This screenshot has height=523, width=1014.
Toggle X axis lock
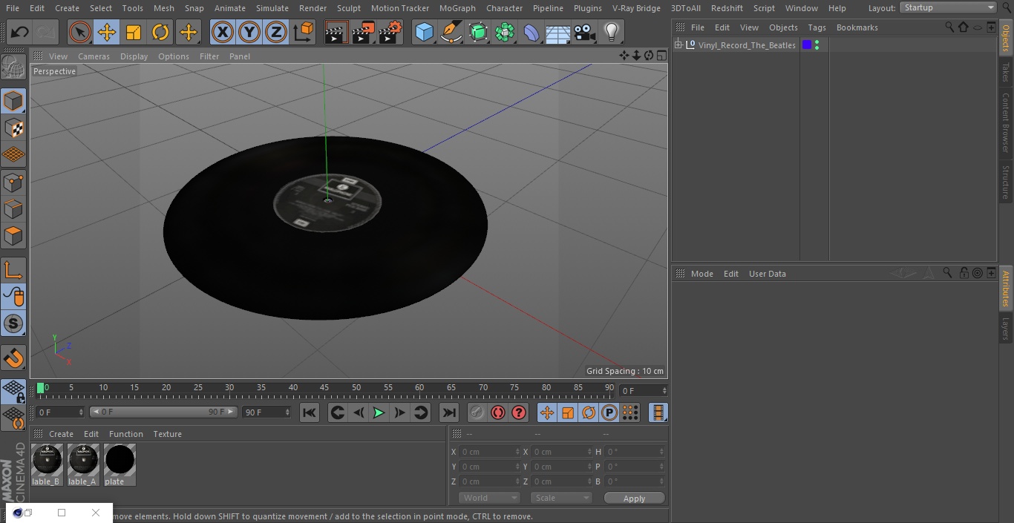pos(223,33)
